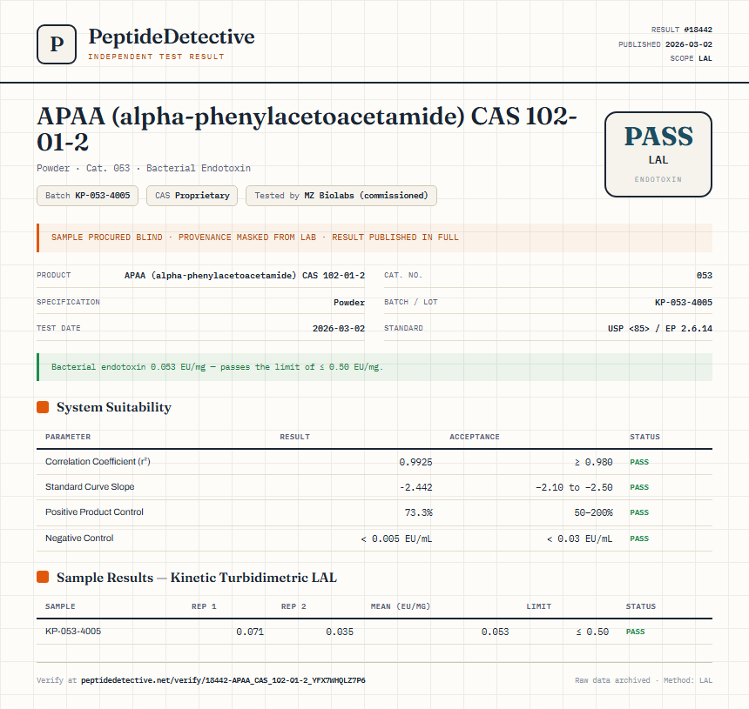Screen dimensions: 749x709
Task: Click the STANDARD value 'USP <85> / EP 2.6.14'
Action: coord(659,328)
